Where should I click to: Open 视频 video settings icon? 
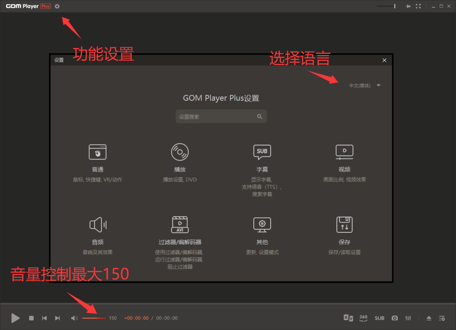pos(345,152)
